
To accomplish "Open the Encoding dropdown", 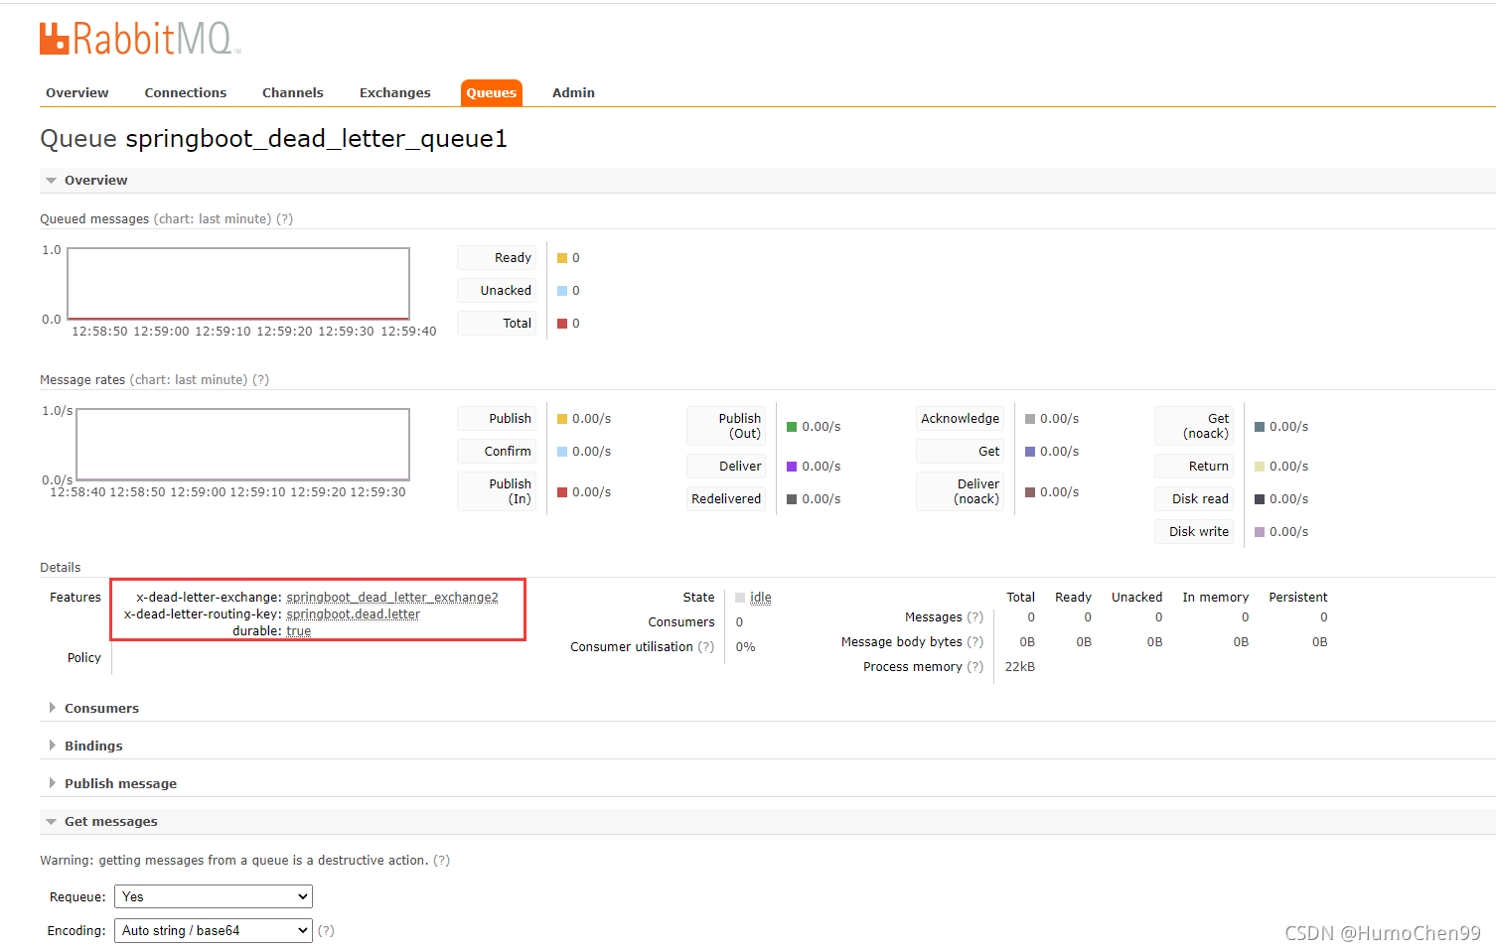I will click(214, 930).
